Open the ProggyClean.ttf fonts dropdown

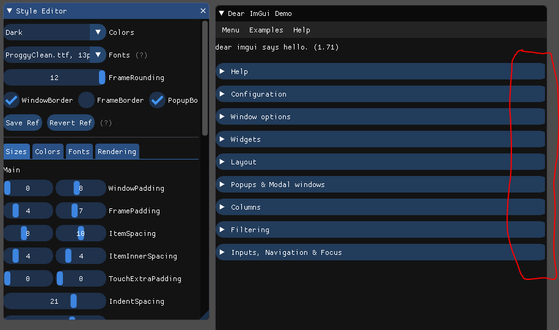pyautogui.click(x=55, y=55)
